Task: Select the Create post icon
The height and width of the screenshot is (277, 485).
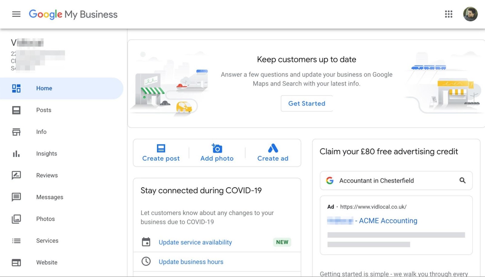Action: [x=160, y=149]
